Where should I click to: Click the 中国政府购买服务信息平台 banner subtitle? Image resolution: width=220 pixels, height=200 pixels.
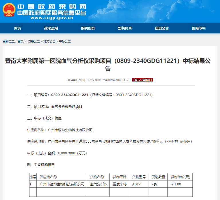tap(52, 13)
